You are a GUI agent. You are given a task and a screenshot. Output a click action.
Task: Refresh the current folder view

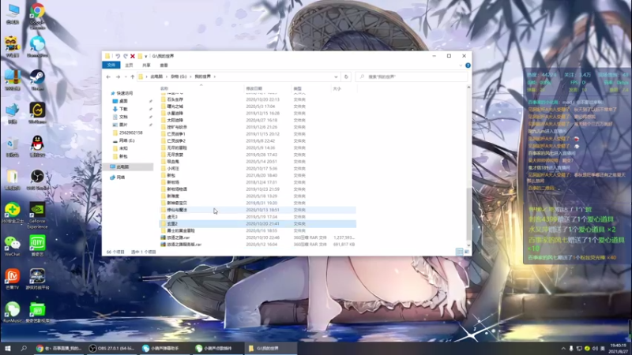pos(346,77)
